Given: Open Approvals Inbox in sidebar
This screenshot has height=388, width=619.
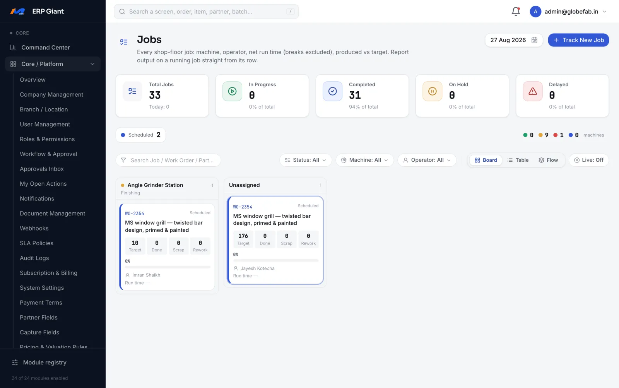Looking at the screenshot, I should 42,169.
